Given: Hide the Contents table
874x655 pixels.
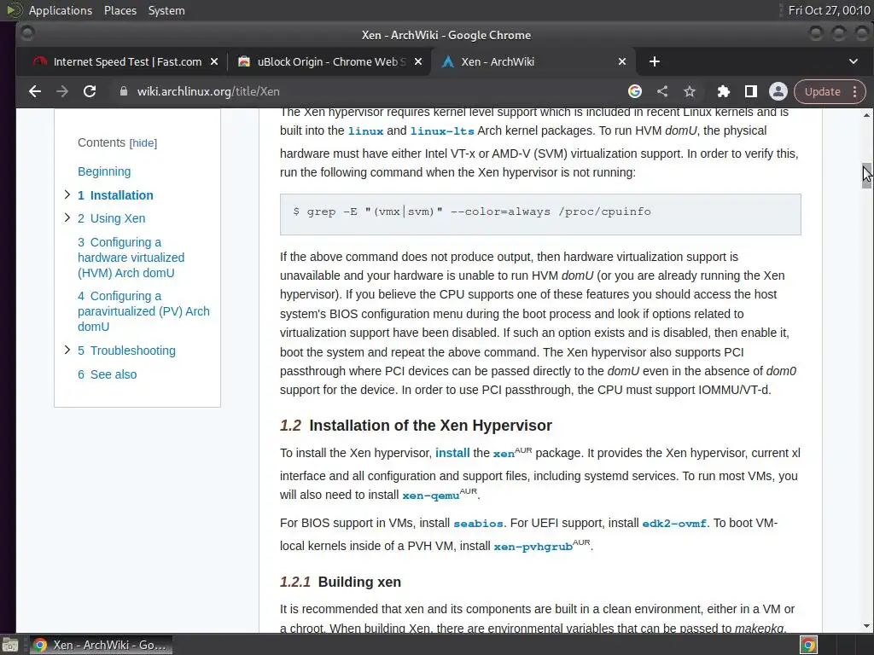Looking at the screenshot, I should 143,143.
